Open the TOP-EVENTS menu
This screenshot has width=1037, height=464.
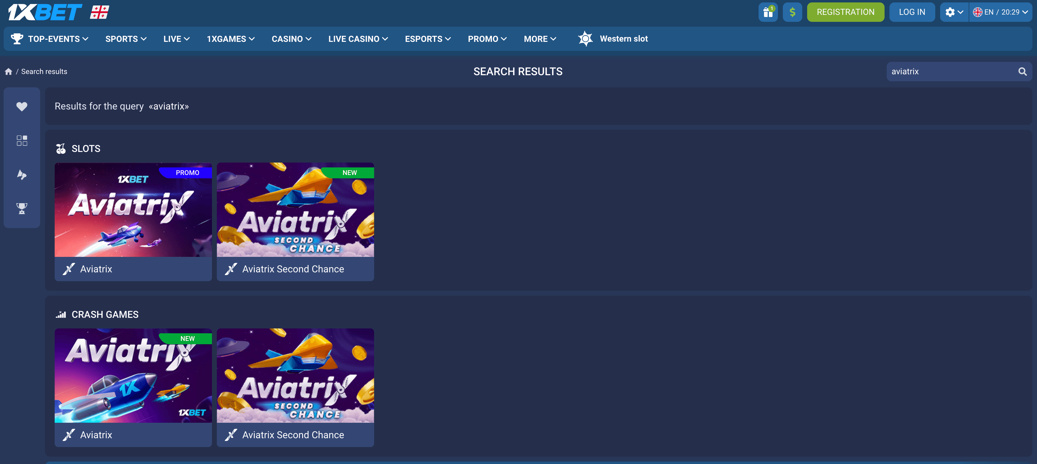tap(49, 39)
